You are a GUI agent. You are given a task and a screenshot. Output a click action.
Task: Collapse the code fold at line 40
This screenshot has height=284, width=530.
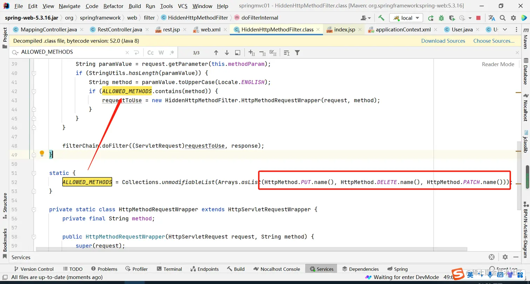[34, 73]
